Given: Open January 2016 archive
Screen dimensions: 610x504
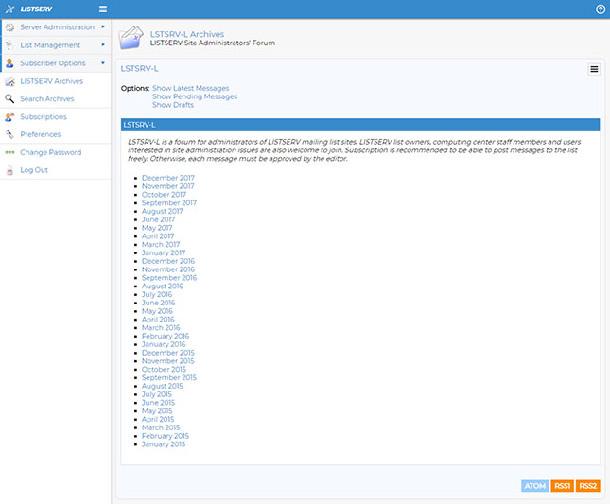Looking at the screenshot, I should [x=164, y=344].
